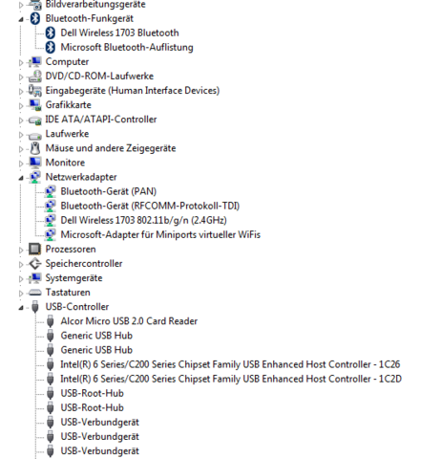Collapse the Netzwerkadapter tree node

[x=21, y=178]
